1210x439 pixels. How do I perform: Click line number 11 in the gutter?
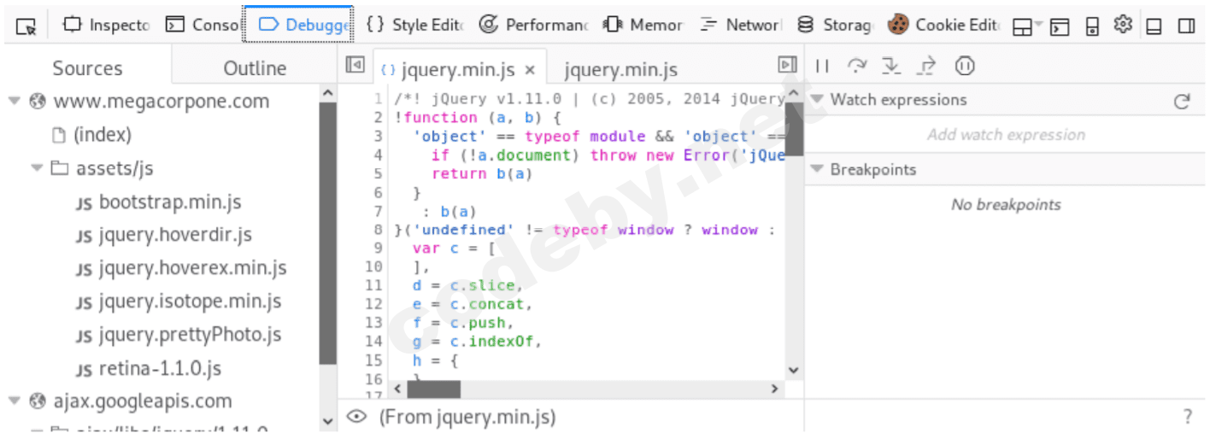click(373, 285)
